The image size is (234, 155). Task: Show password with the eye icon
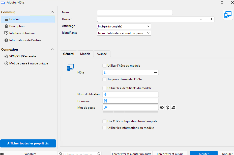162,108
